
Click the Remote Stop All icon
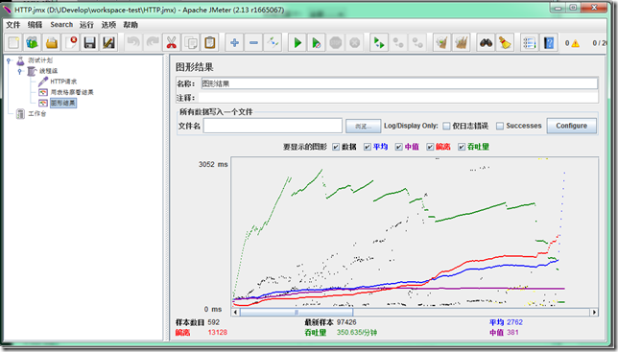click(x=398, y=42)
